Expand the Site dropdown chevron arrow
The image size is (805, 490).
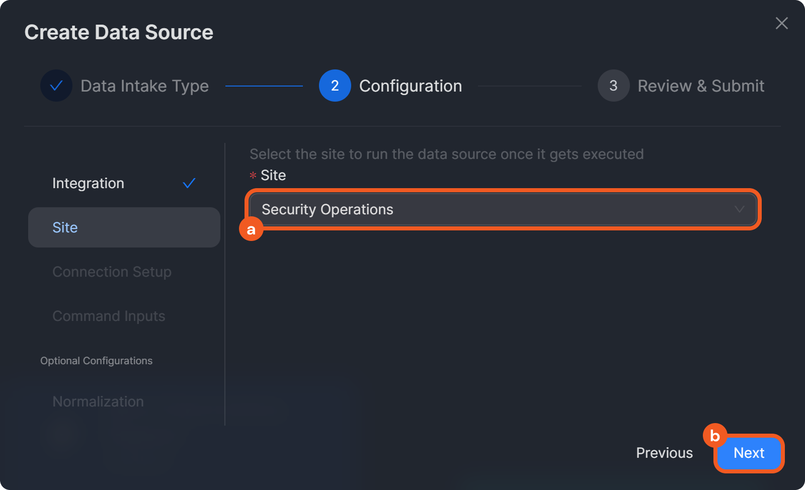point(739,209)
